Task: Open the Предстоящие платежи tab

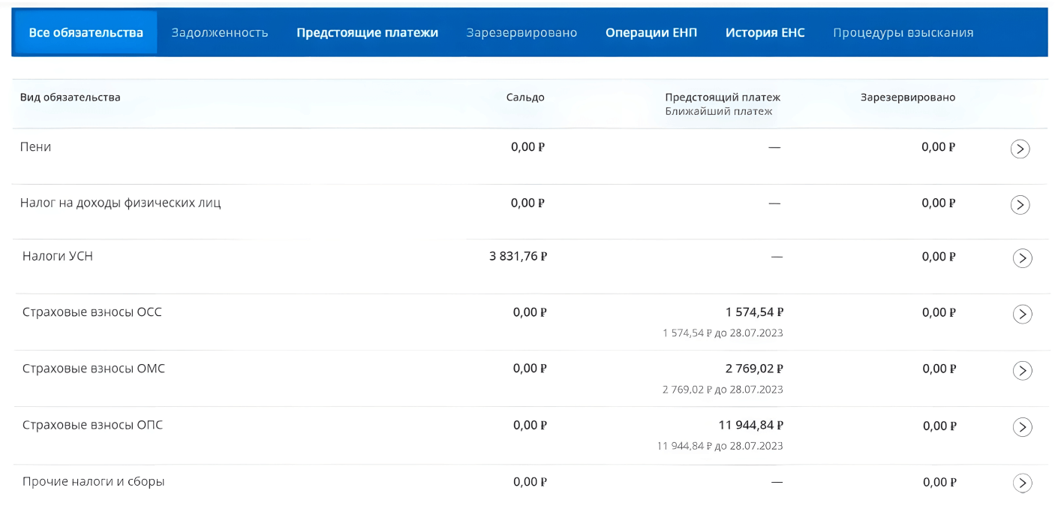Action: tap(367, 32)
